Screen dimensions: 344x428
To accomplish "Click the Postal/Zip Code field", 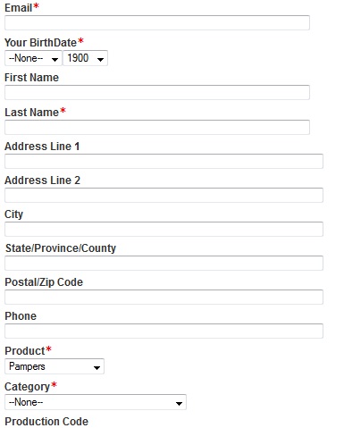I will (x=164, y=297).
